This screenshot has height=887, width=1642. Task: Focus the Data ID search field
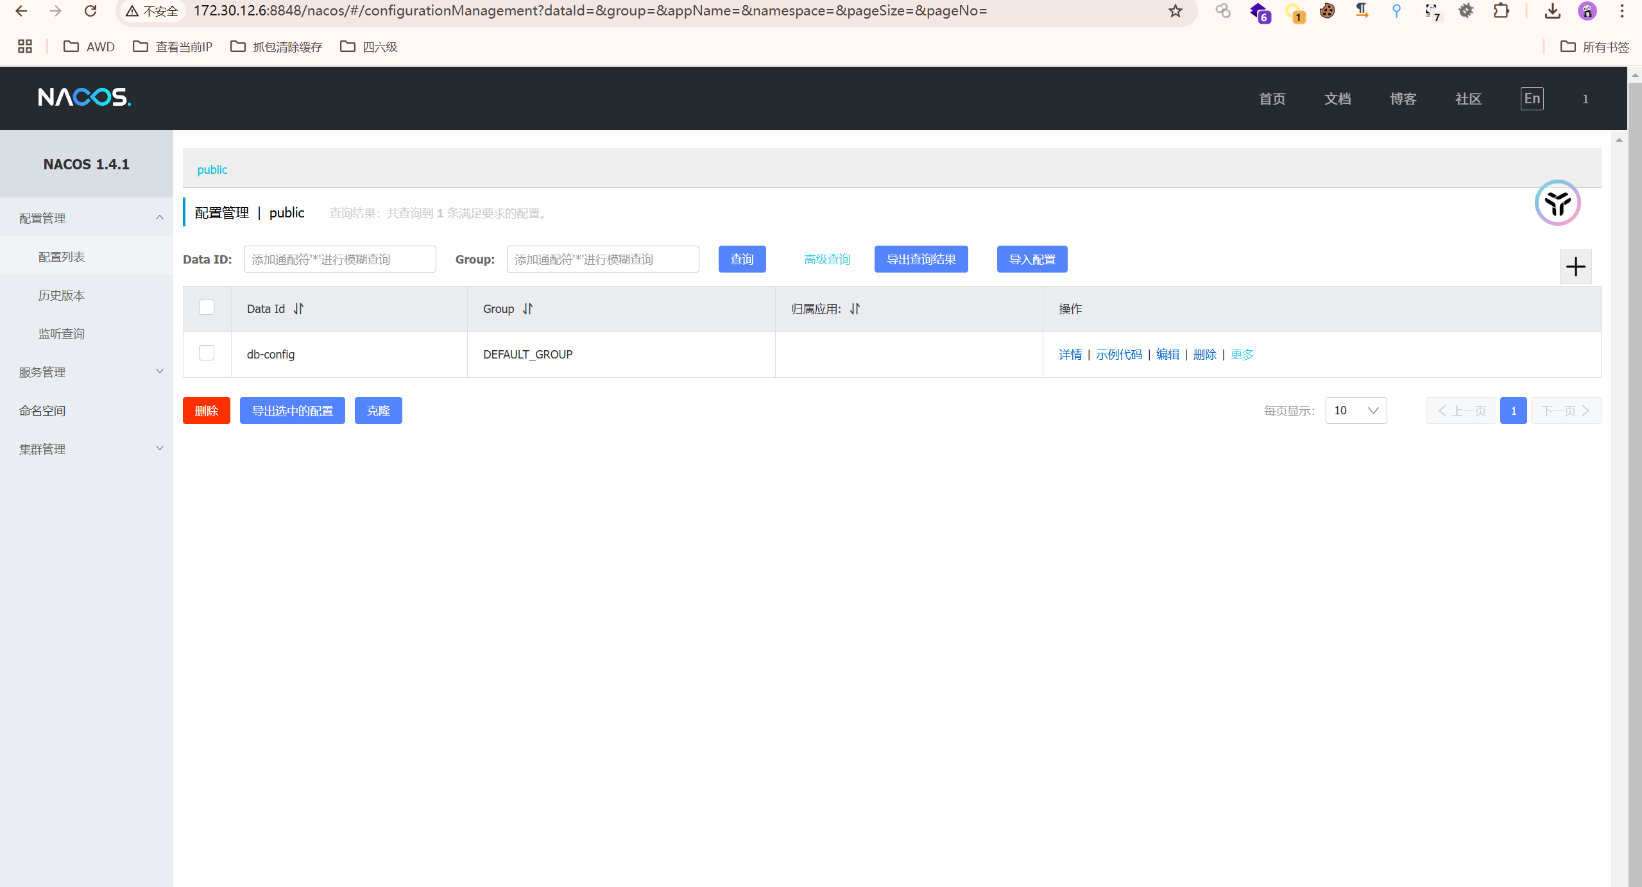tap(339, 259)
